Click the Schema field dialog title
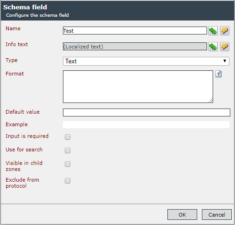 [x=25, y=7]
